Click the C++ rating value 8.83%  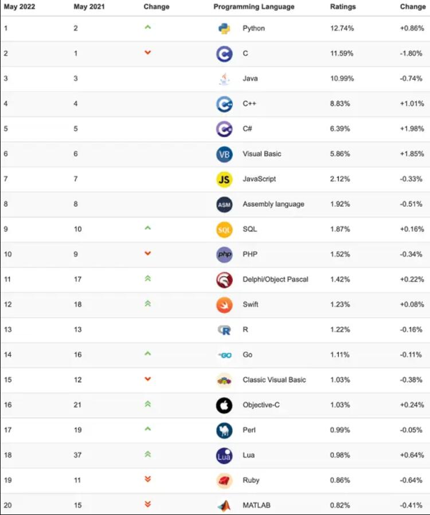point(340,104)
